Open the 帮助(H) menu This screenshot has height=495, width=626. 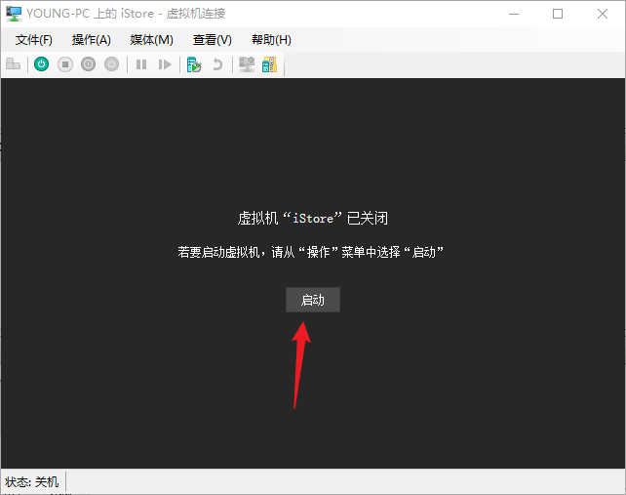[271, 40]
